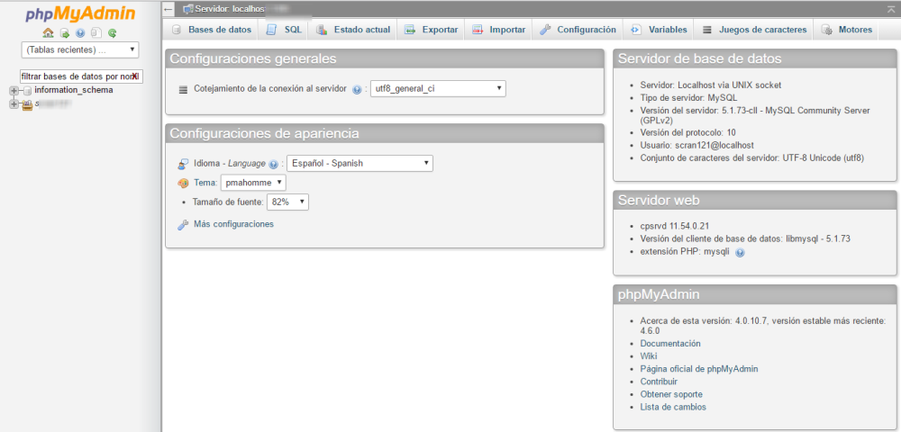Viewport: 901px width, 432px height.
Task: Click help icon beside Idioma Language
Action: pyautogui.click(x=274, y=164)
